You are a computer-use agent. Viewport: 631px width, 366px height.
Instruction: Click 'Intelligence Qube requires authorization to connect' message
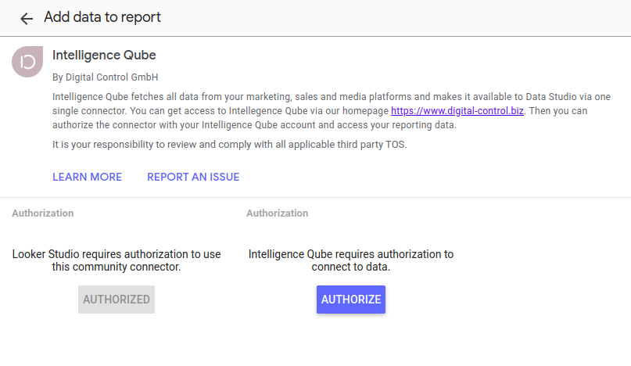(351, 260)
